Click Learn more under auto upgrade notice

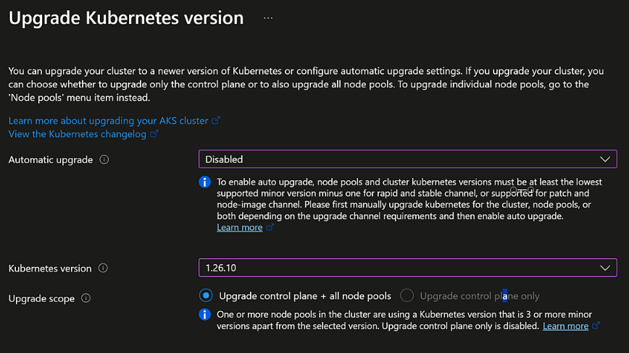[x=239, y=227]
